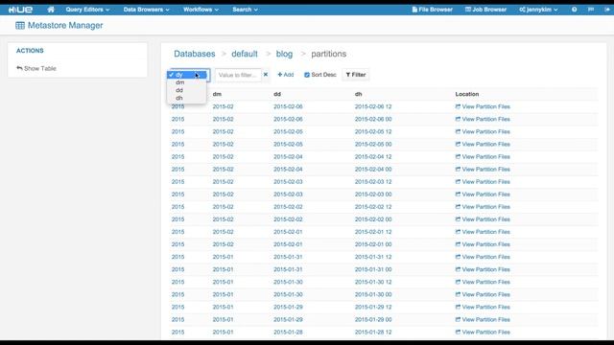View Partition Files for 2015-02-04 00

(x=483, y=170)
